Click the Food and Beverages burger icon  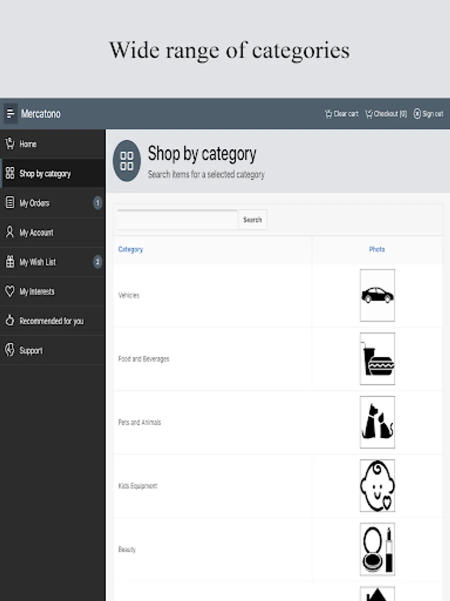tap(377, 359)
